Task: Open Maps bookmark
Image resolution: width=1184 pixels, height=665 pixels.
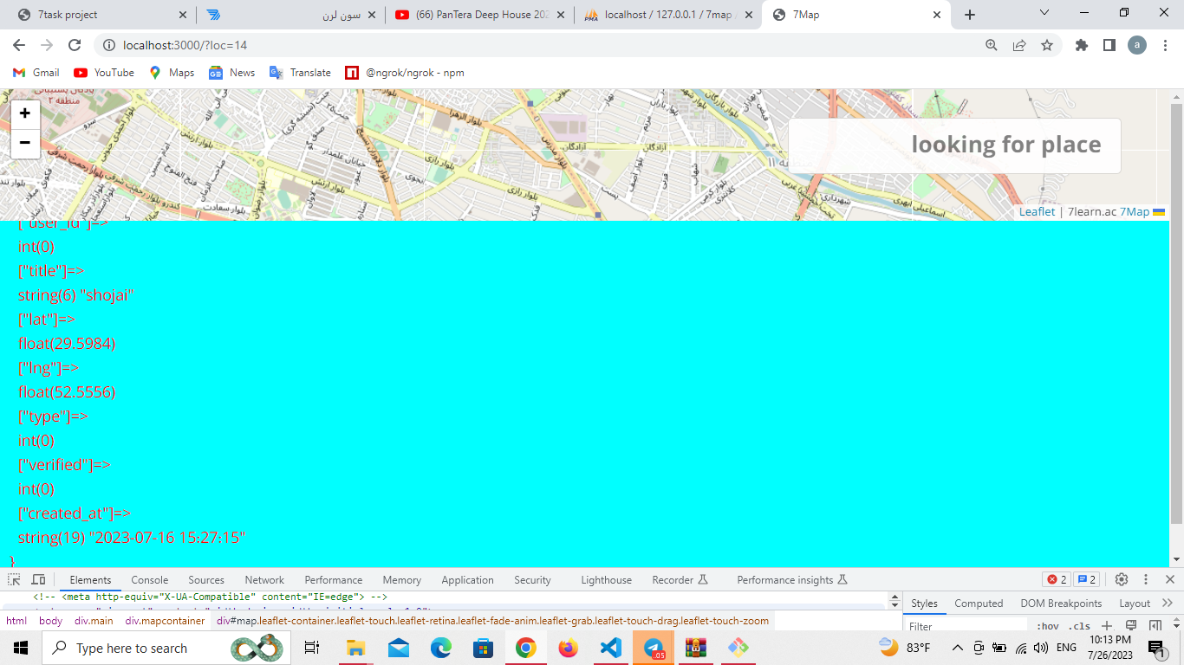Action: point(172,73)
